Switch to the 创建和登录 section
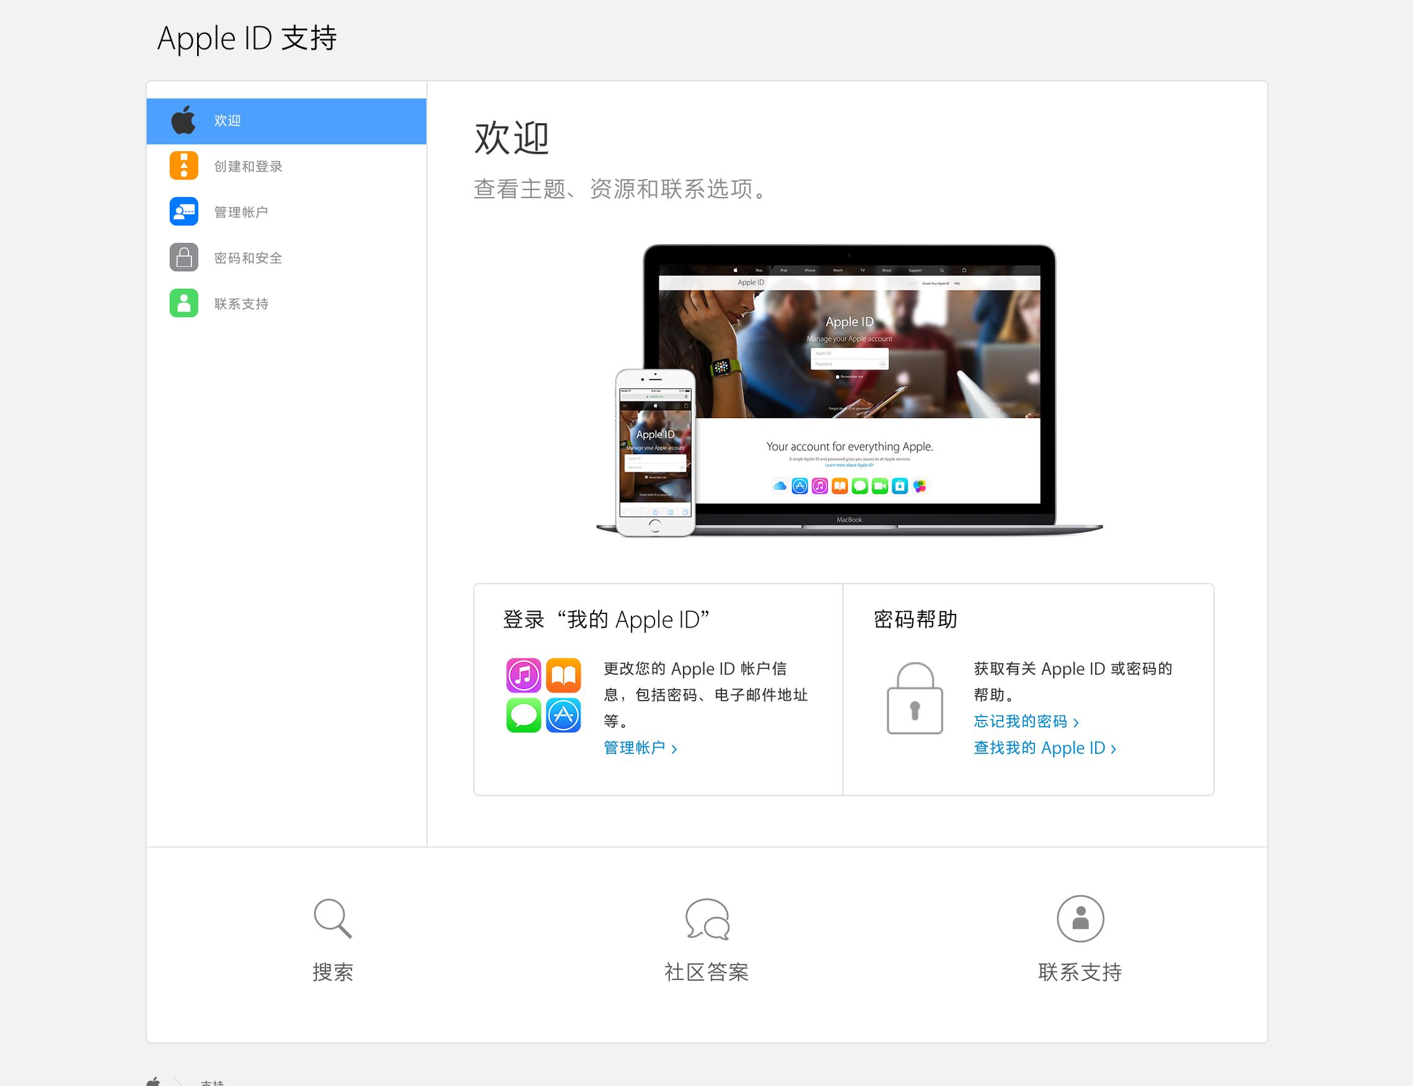This screenshot has height=1086, width=1413. pyautogui.click(x=249, y=165)
